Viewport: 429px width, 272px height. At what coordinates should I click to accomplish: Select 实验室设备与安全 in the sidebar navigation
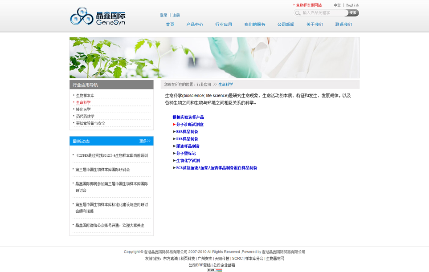pyautogui.click(x=90, y=123)
